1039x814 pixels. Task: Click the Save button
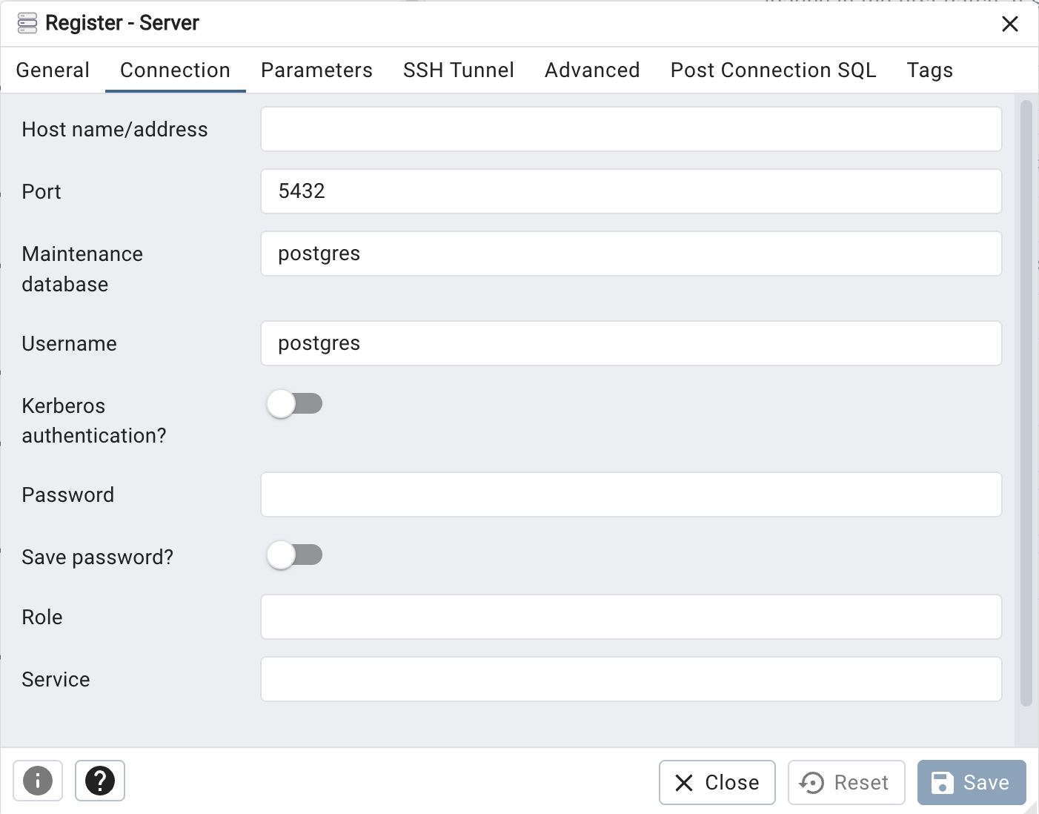tap(971, 782)
